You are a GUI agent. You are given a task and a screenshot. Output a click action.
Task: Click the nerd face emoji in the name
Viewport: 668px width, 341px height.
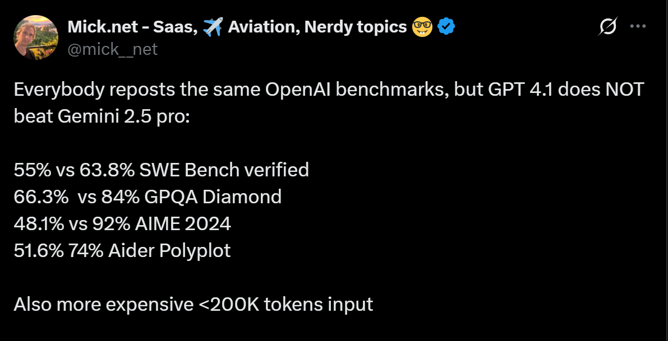(423, 26)
